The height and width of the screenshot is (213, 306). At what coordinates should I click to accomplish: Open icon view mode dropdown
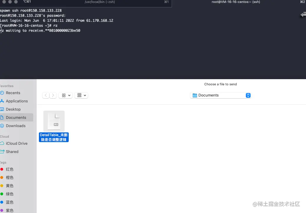point(65,95)
